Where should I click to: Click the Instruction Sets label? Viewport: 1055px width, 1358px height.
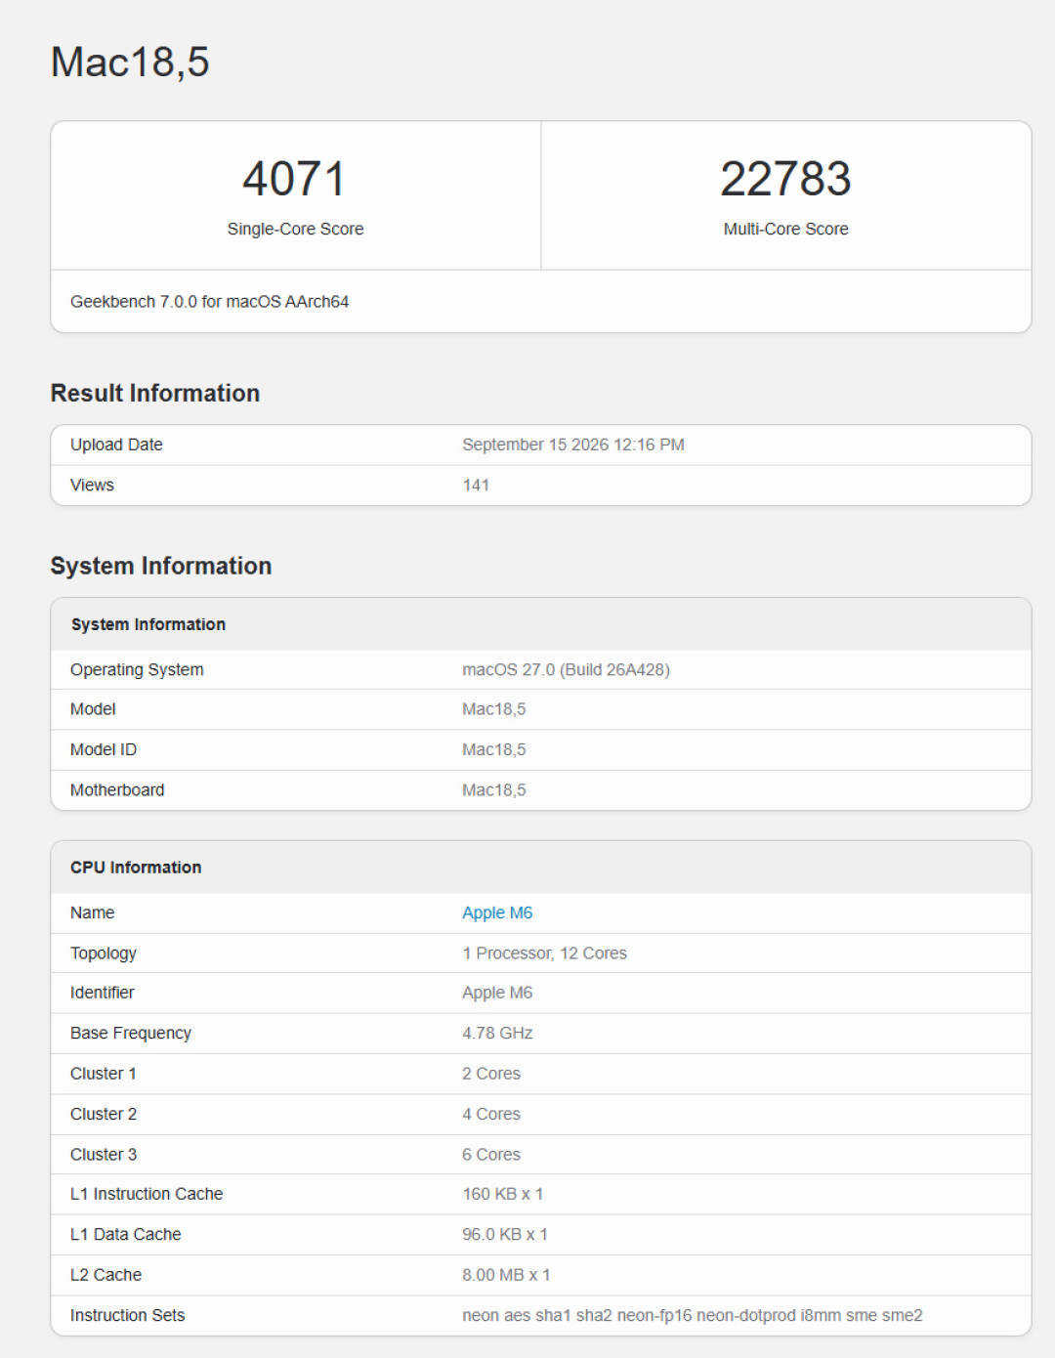point(127,1316)
